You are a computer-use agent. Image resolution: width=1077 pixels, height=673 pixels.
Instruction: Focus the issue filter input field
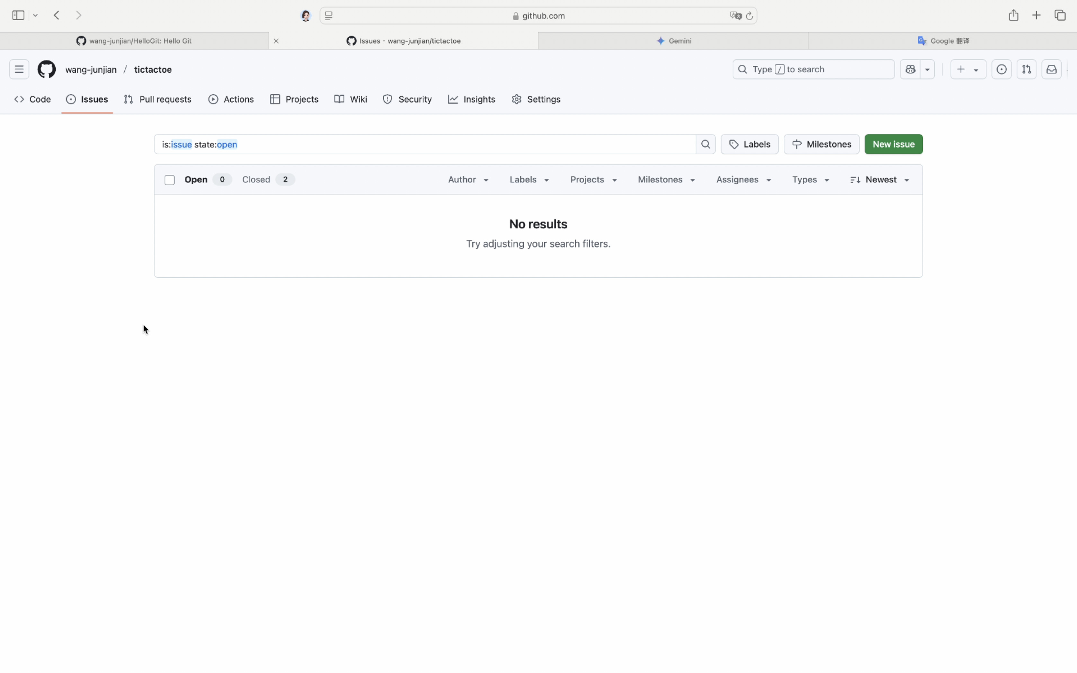pyautogui.click(x=425, y=144)
